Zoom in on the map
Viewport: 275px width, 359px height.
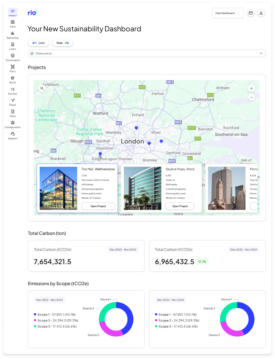pyautogui.click(x=251, y=88)
